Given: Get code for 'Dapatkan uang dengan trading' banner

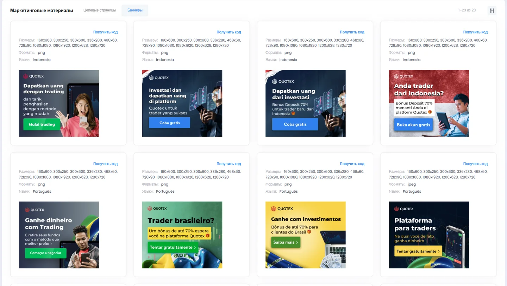Looking at the screenshot, I should click(x=105, y=32).
